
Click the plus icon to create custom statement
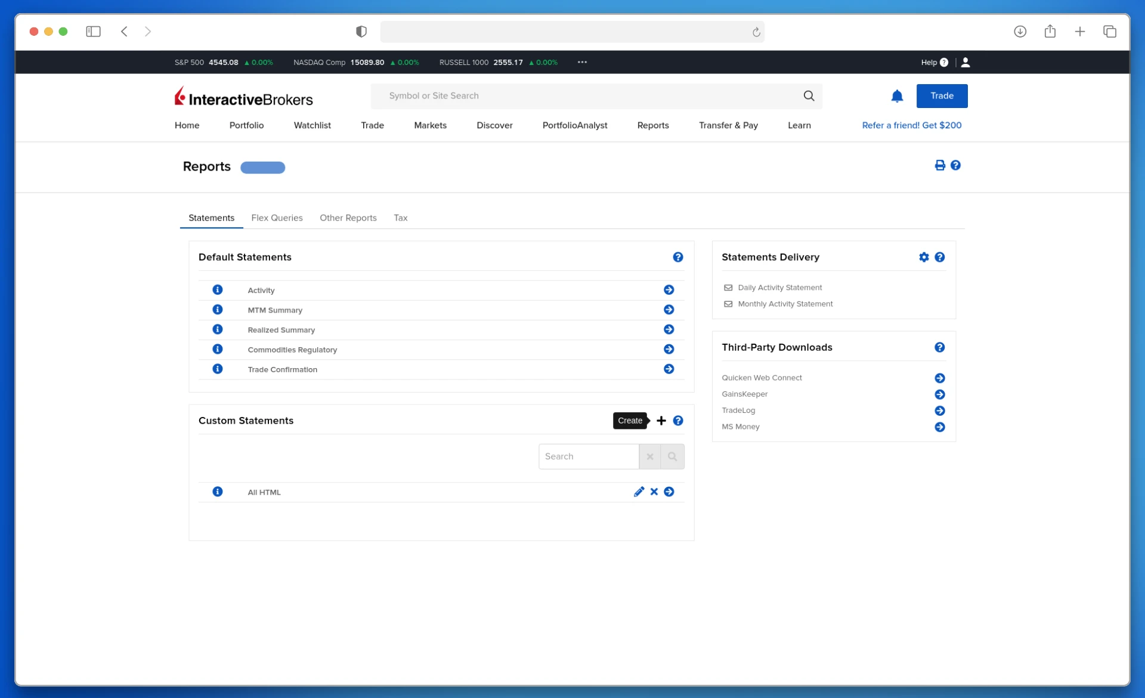point(661,421)
